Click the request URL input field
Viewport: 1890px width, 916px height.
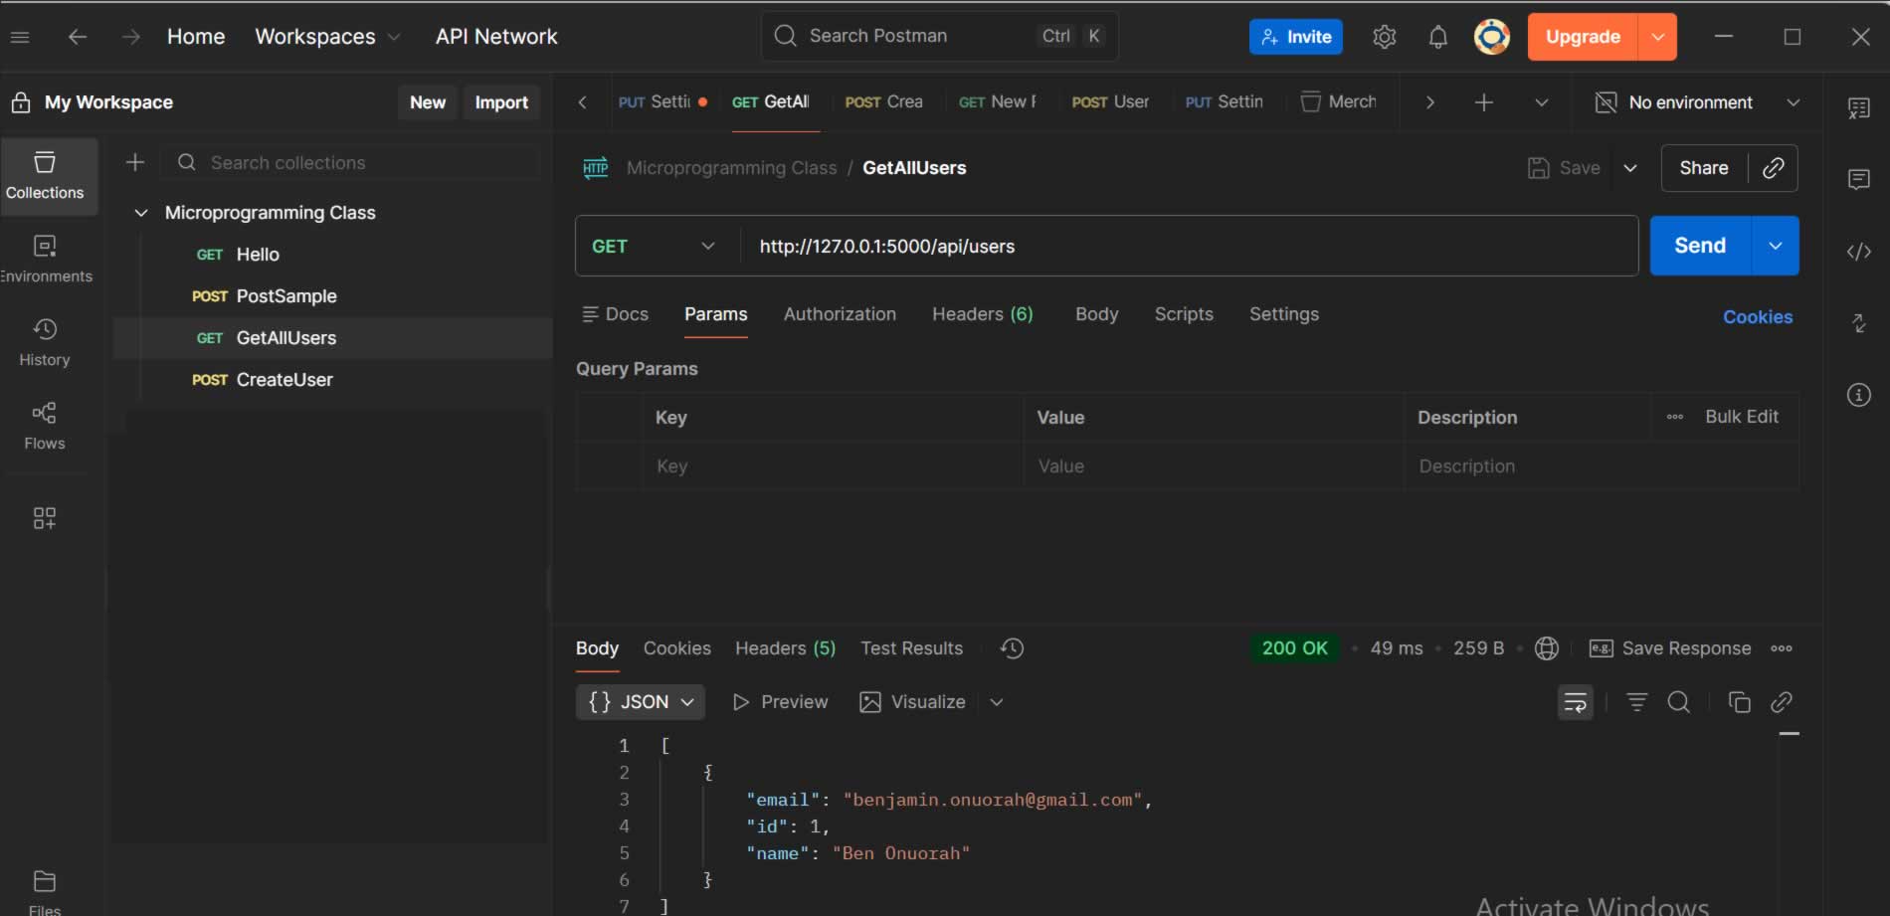tap(1184, 246)
